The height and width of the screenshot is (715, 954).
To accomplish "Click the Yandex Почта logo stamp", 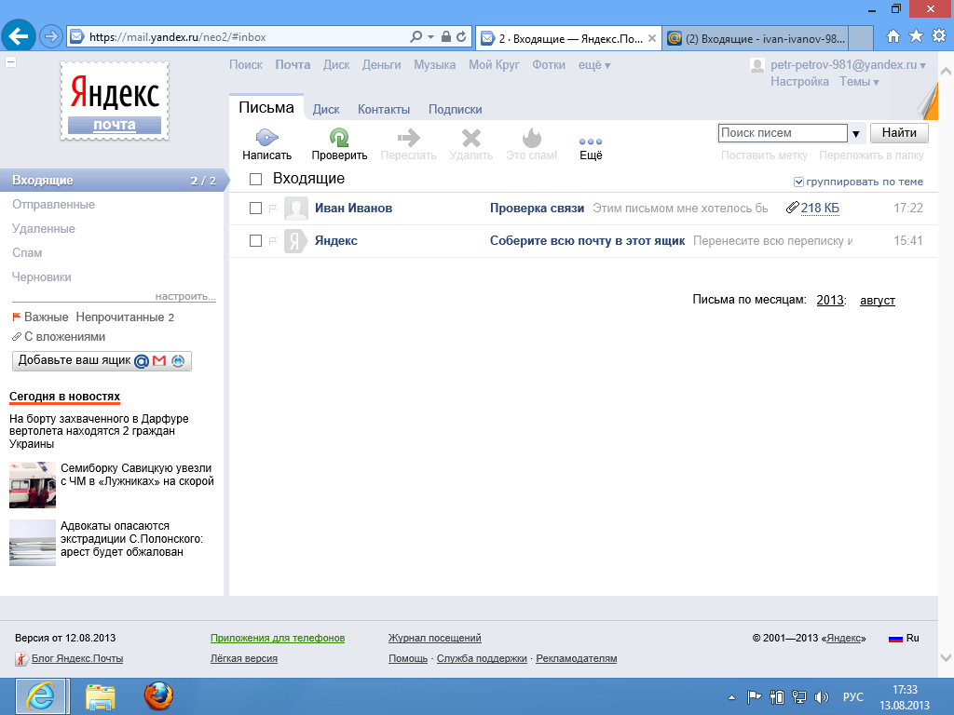I will (115, 101).
